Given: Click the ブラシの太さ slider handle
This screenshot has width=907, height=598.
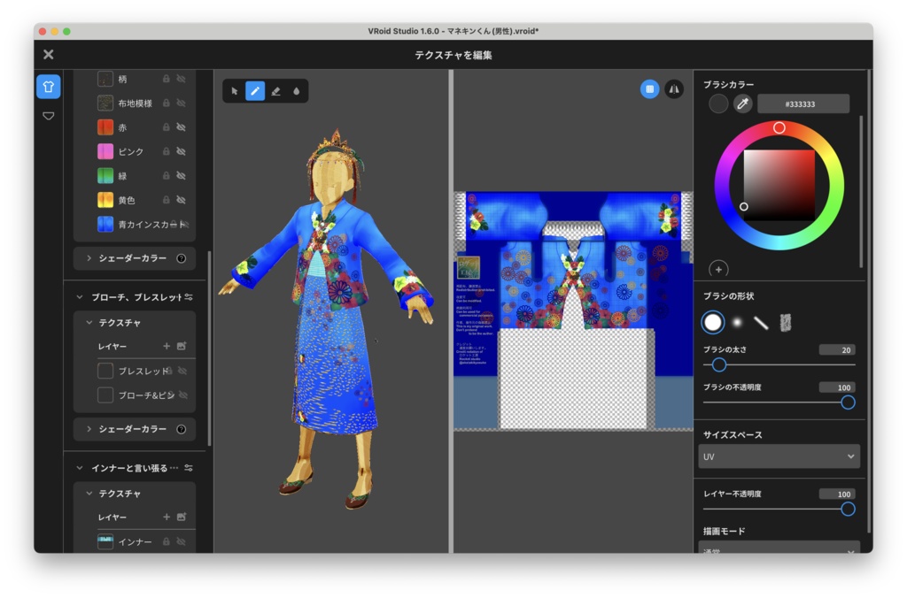Looking at the screenshot, I should 719,364.
